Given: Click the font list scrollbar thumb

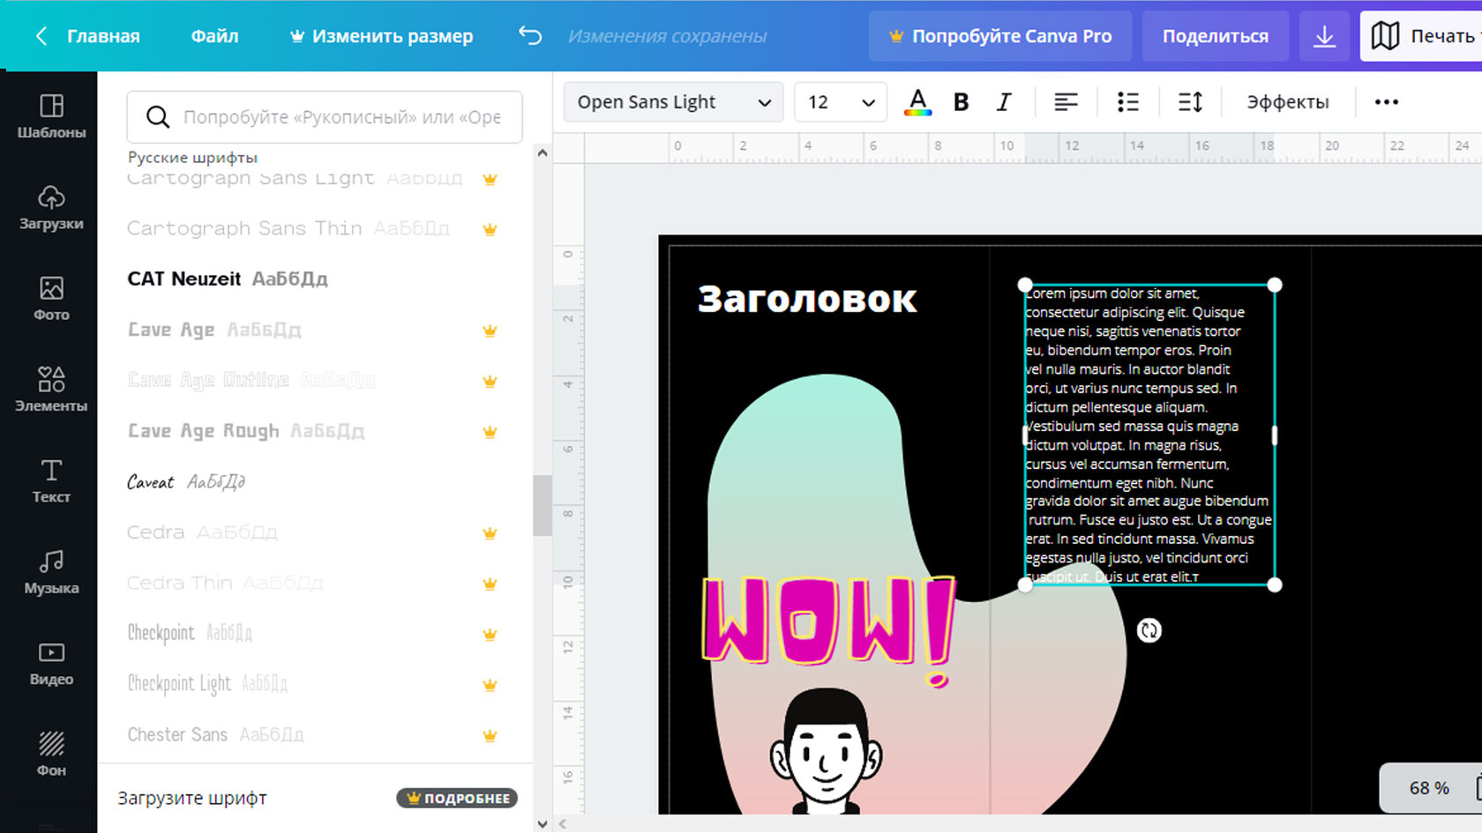Looking at the screenshot, I should [542, 505].
